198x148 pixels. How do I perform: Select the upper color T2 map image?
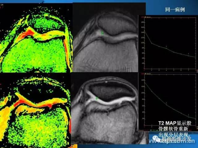tap(36, 38)
